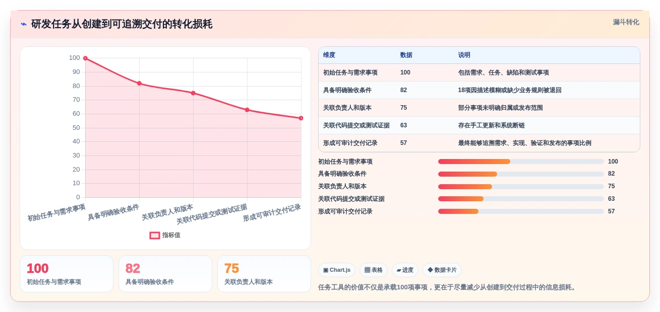Click the progress bar for 关联代码提交或测试证据
This screenshot has width=660, height=312.
click(521, 199)
